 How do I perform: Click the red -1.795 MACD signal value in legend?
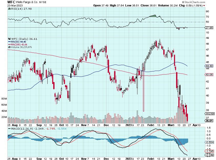coord(50,129)
